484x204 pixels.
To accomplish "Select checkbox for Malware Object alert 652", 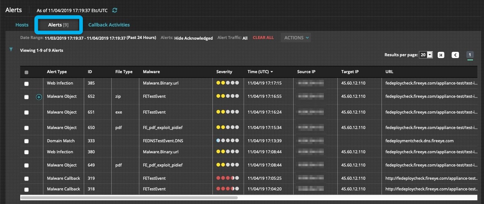I will [26, 97].
